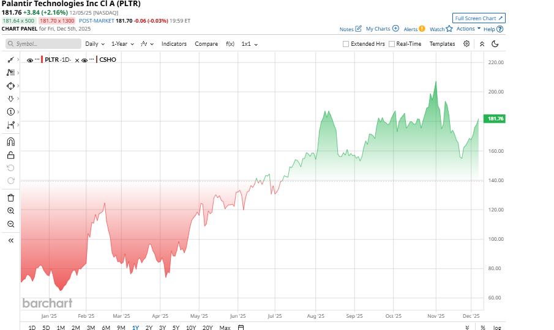Toggle the magnet snap mode icon
554x330 pixels.
[x=10, y=142]
